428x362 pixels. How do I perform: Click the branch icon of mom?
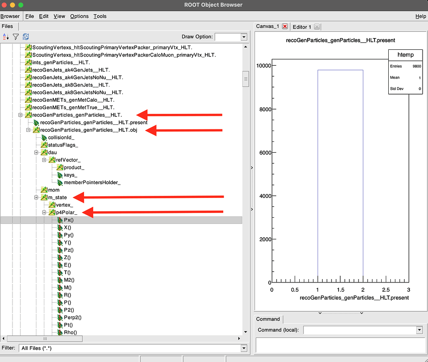point(44,190)
